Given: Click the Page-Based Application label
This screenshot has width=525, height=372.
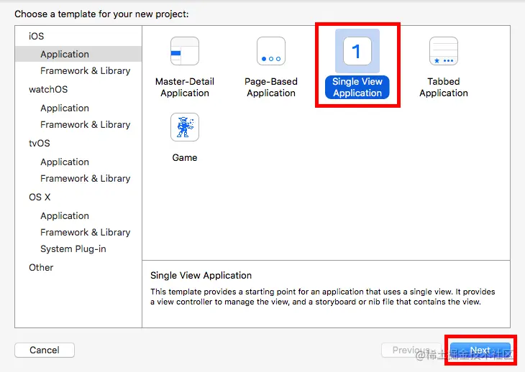Looking at the screenshot, I should click(x=271, y=87).
